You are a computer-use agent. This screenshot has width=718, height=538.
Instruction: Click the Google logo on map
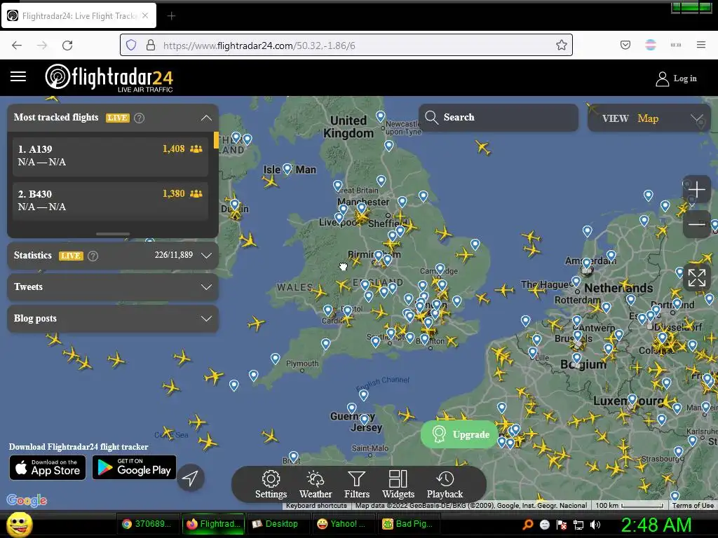click(x=27, y=500)
